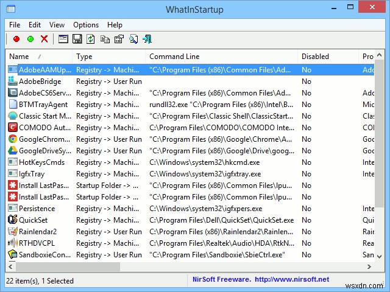Open the www.nirsoft.net link
Image resolution: width=390 pixels, height=292 pixels.
pos(292,279)
